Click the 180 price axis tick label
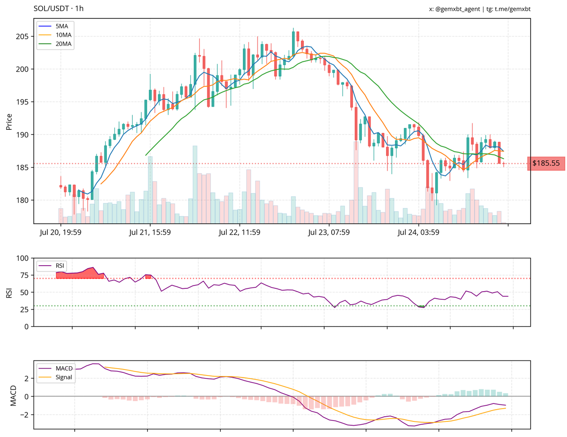Viewport: 567px width, 437px height. (x=23, y=201)
